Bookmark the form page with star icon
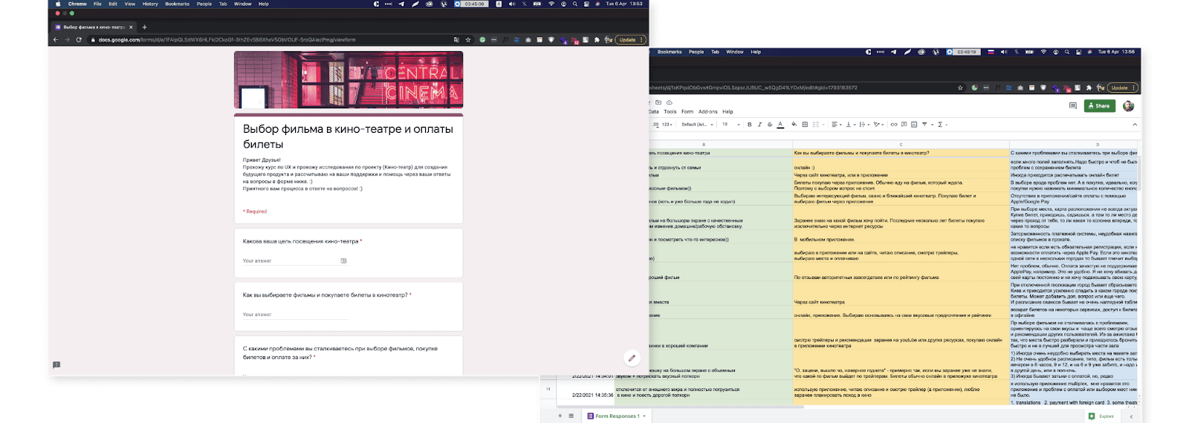Viewport: 1189px width, 423px height. (x=467, y=40)
